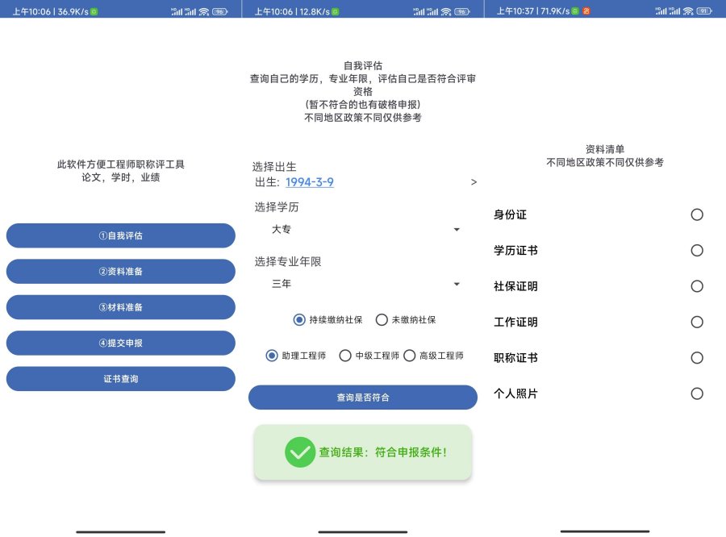Check the circle next to 身份证

pyautogui.click(x=697, y=214)
